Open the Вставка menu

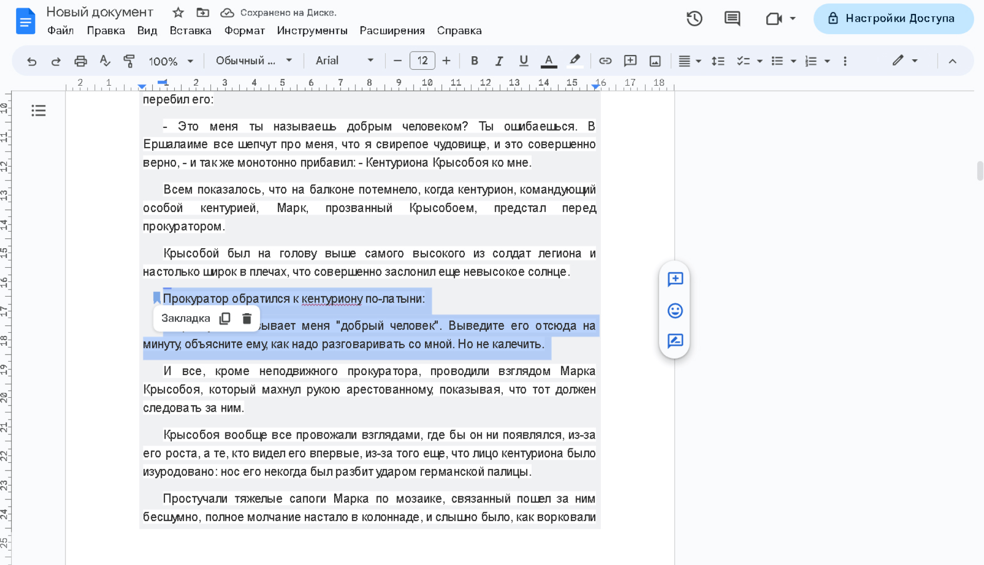tap(190, 31)
